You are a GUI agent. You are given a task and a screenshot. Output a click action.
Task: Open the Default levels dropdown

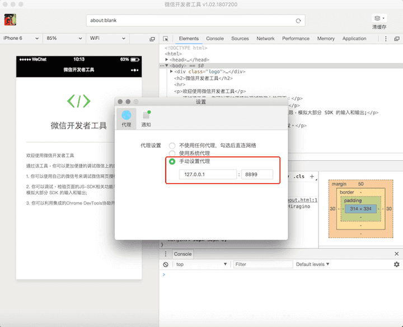pyautogui.click(x=312, y=264)
